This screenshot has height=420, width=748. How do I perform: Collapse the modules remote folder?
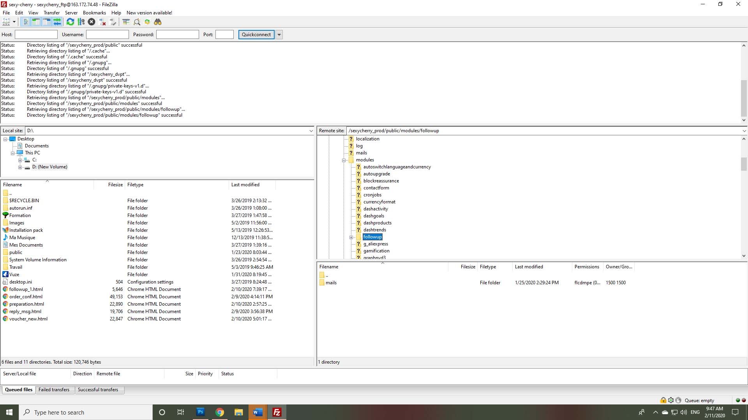pyautogui.click(x=344, y=160)
